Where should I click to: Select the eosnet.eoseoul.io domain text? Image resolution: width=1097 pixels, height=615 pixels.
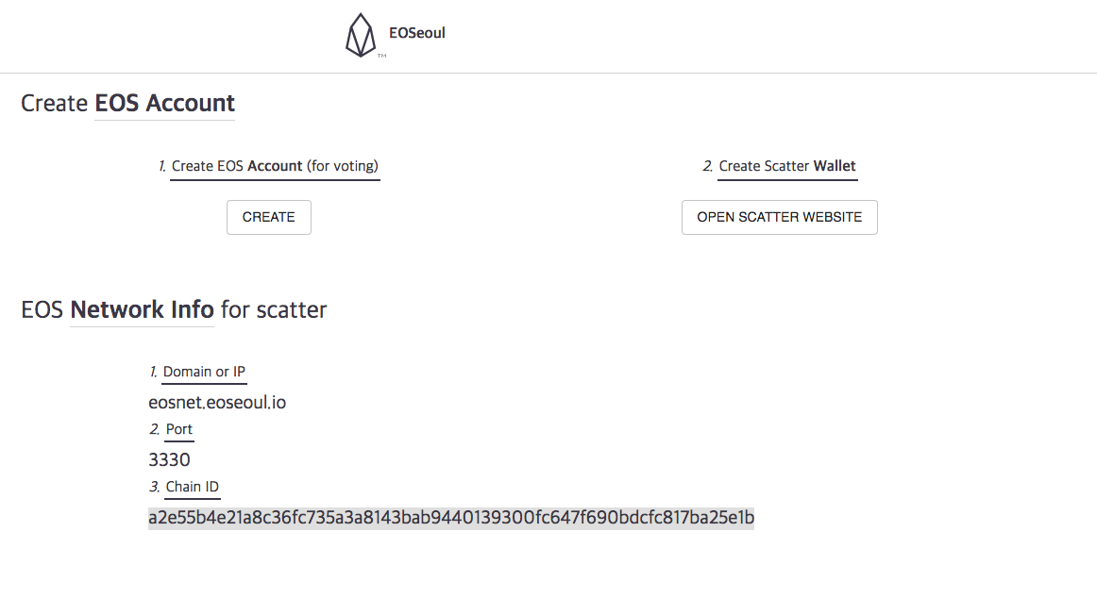tap(217, 403)
